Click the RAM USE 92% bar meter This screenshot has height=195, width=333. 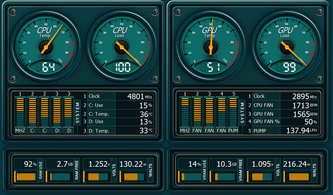tap(26, 177)
